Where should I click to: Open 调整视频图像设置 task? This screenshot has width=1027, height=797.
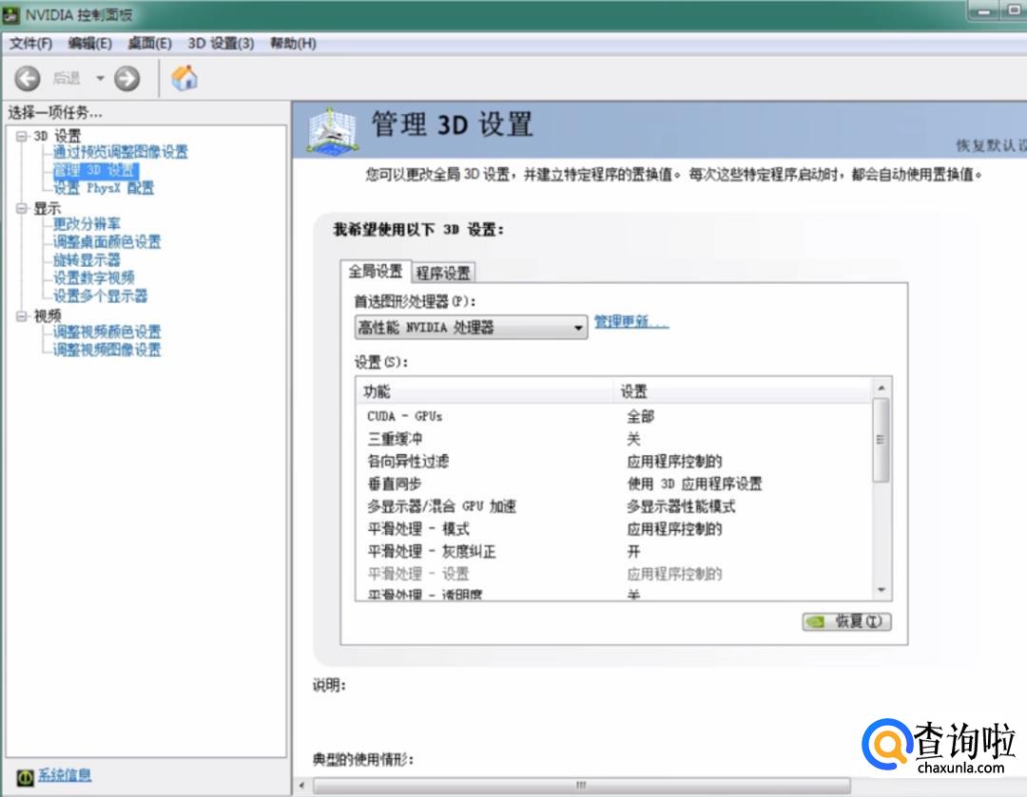pyautogui.click(x=107, y=351)
